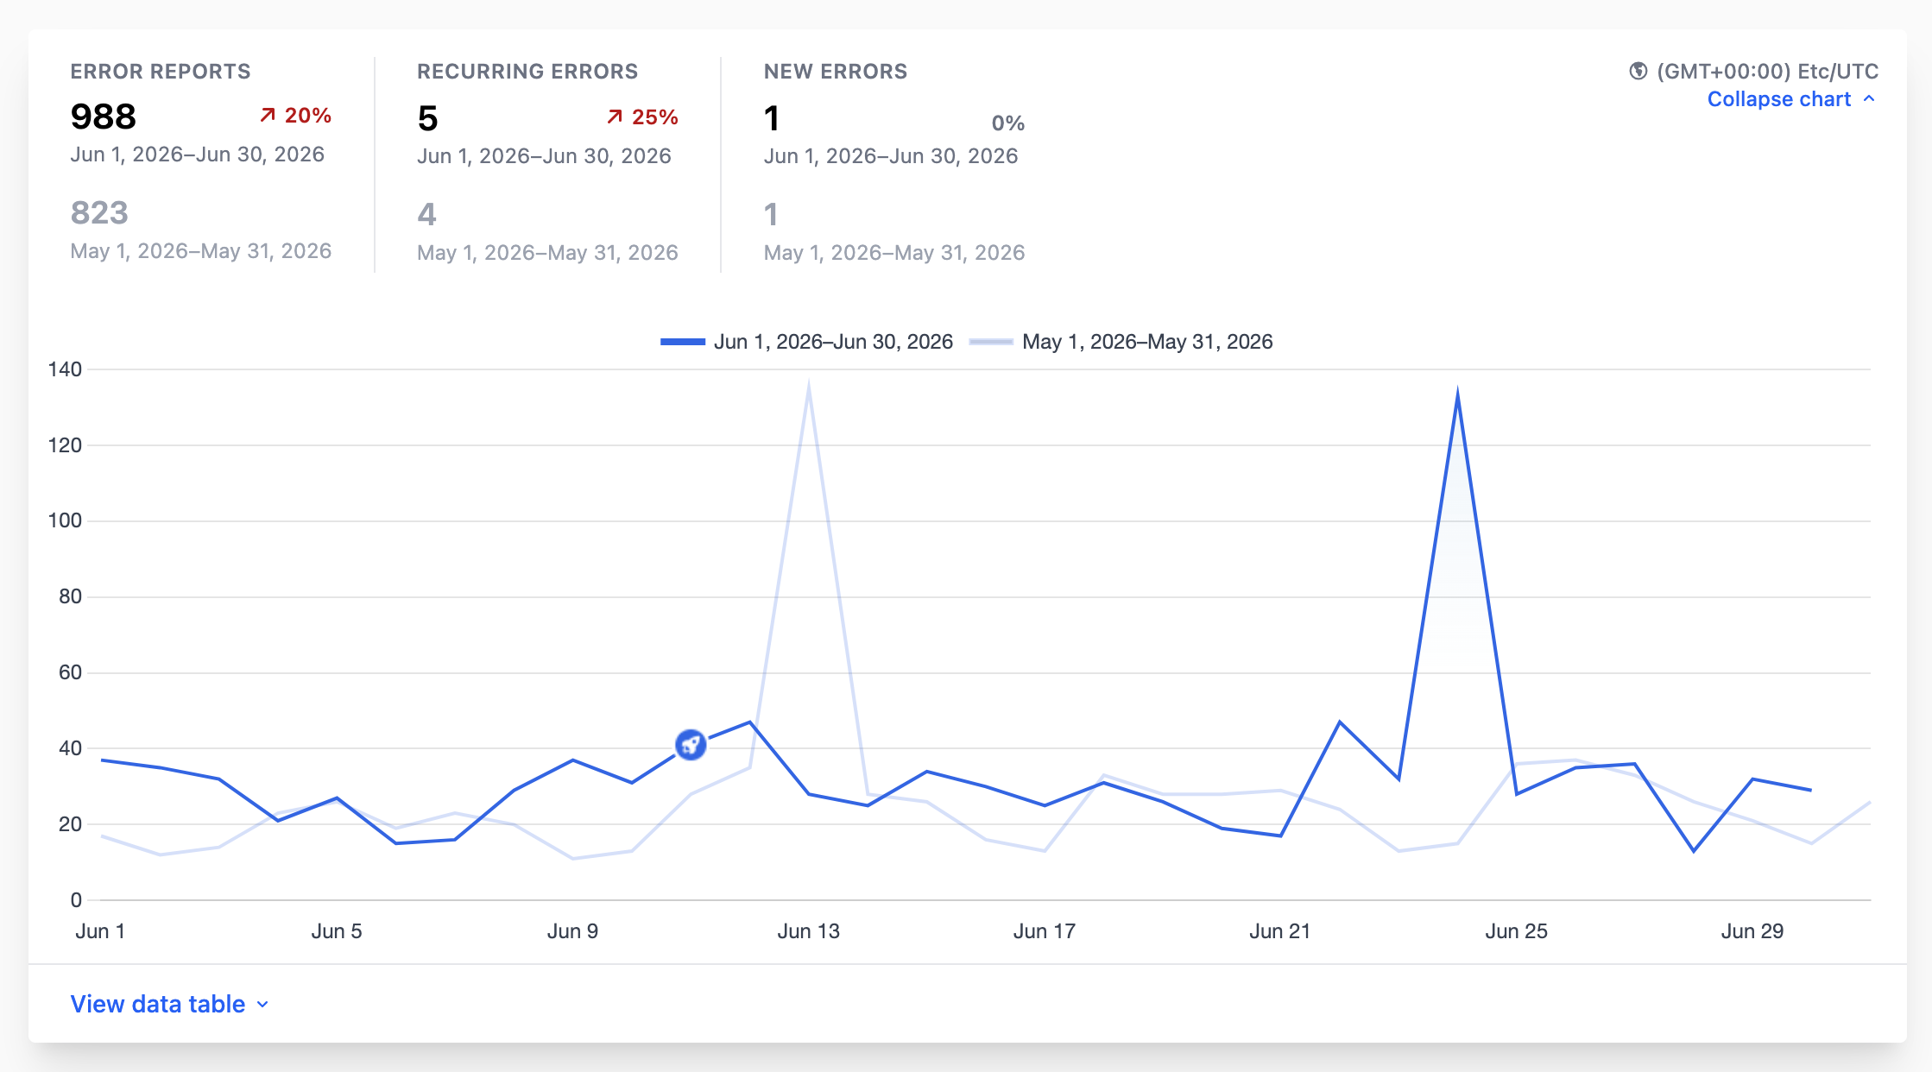
Task: Click the light blue legend swatch
Action: tap(991, 342)
